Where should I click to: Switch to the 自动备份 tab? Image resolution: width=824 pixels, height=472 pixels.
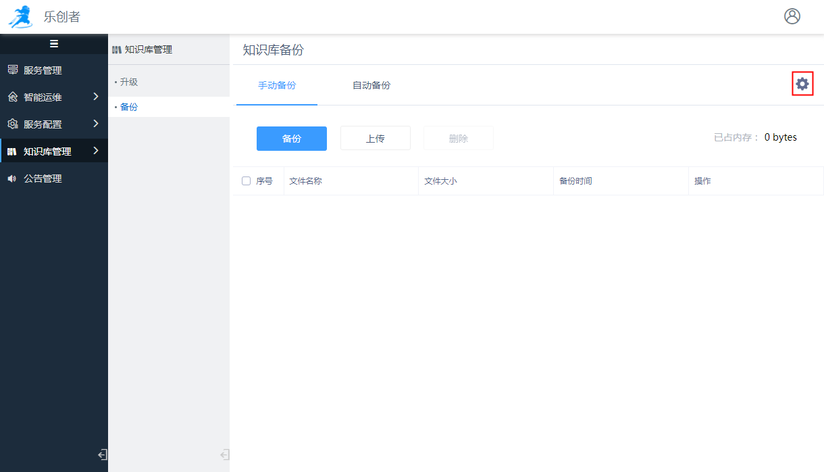tap(371, 87)
